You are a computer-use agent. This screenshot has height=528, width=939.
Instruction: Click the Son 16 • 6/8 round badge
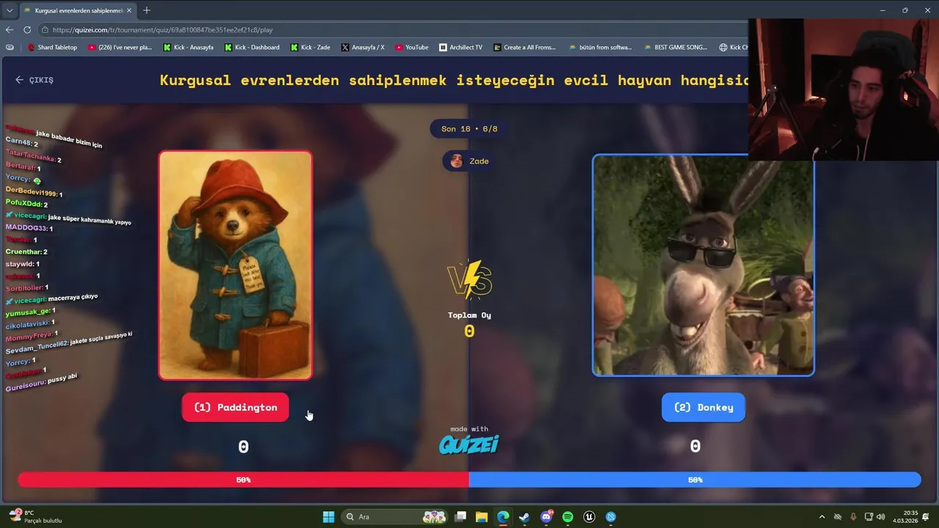click(x=469, y=128)
